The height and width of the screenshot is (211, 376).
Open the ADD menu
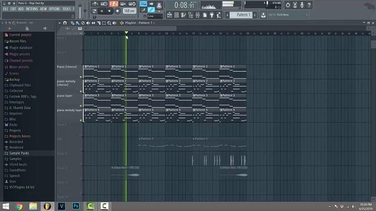point(21,9)
